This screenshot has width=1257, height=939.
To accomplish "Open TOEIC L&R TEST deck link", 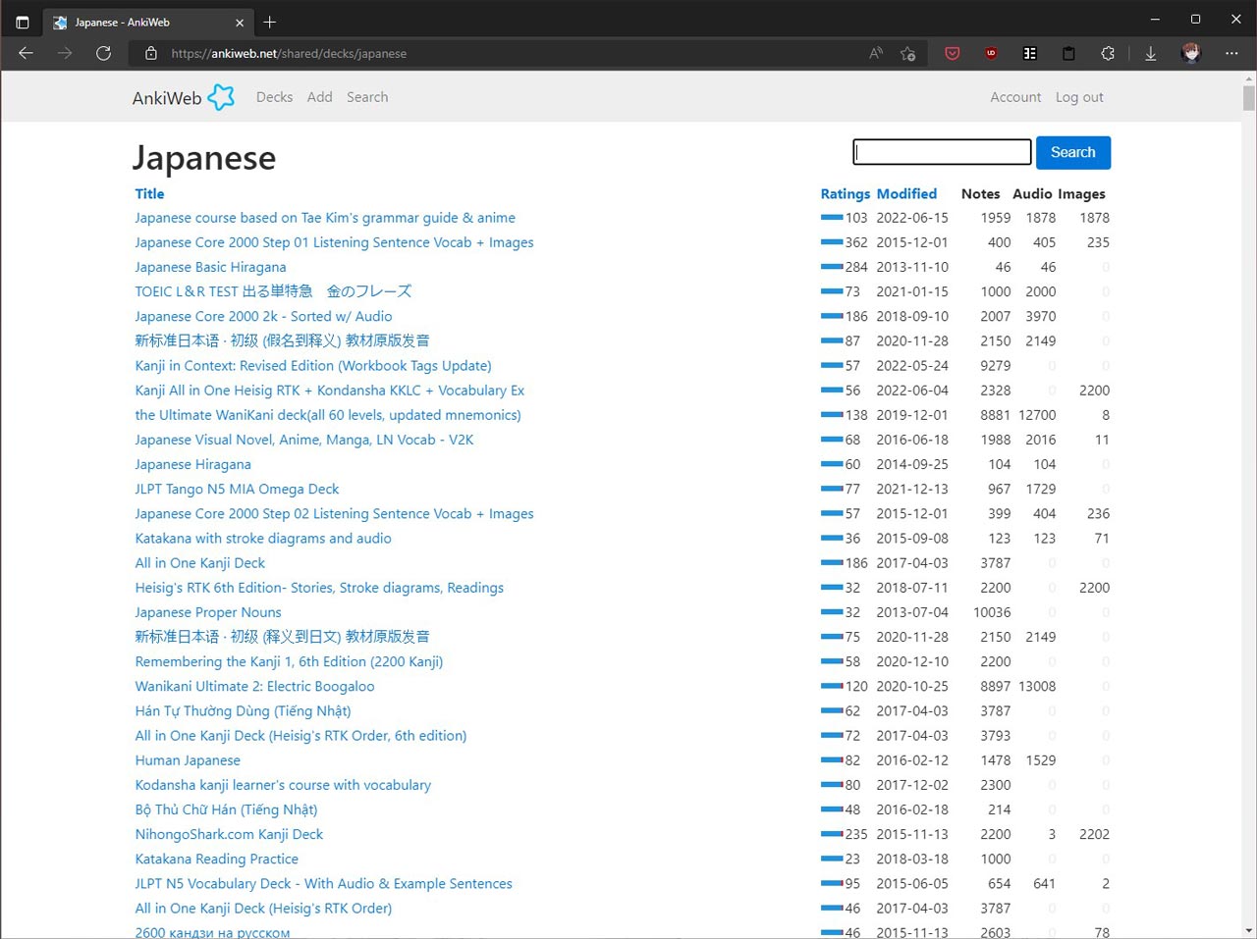I will 273,291.
